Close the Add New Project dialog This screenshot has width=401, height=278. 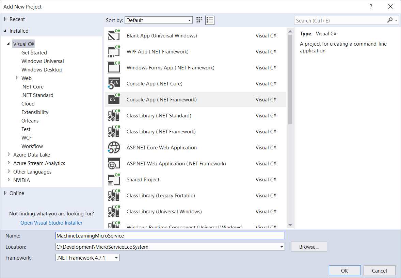tap(390, 7)
